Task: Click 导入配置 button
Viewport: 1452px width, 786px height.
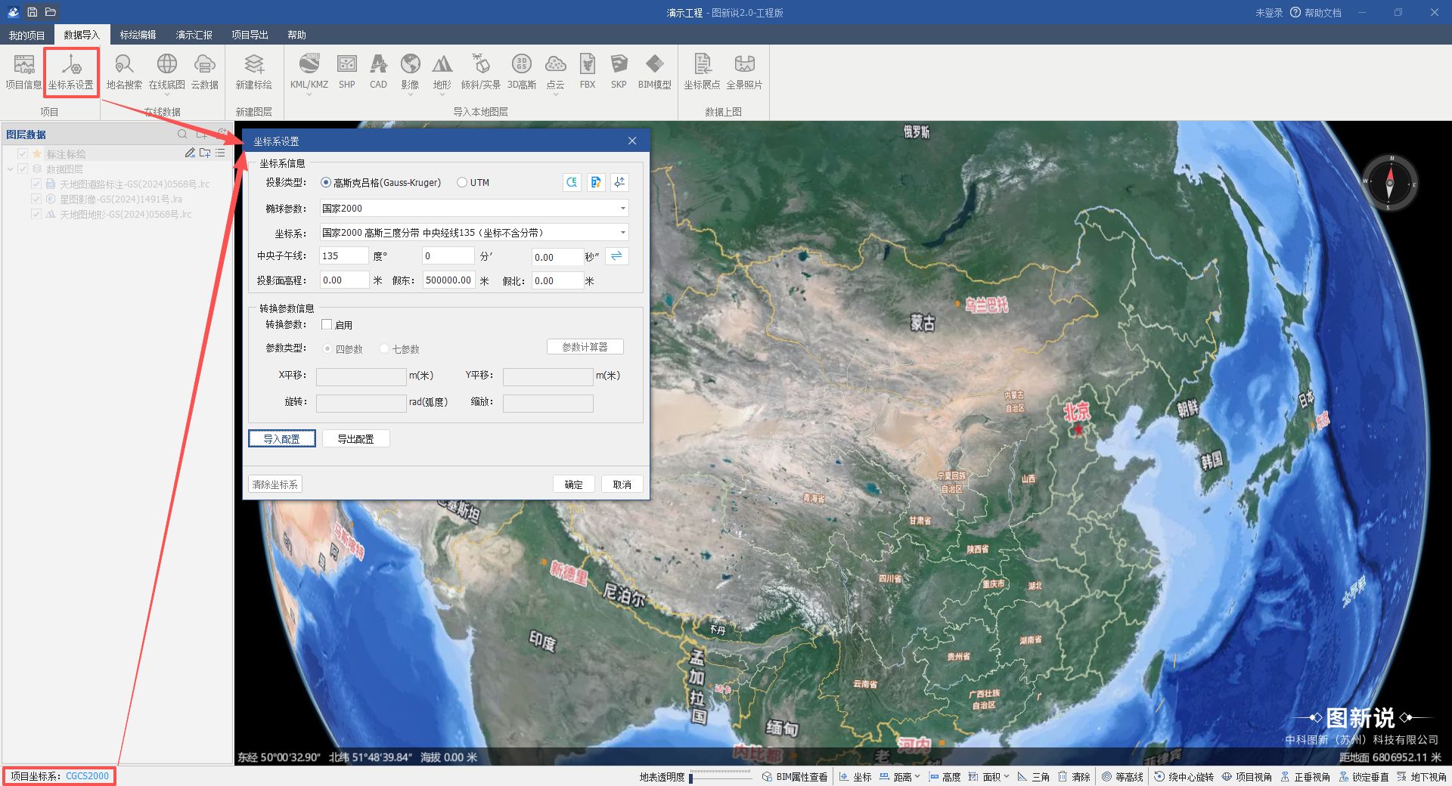Action: (282, 438)
